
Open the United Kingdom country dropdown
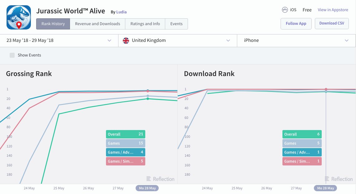[178, 40]
